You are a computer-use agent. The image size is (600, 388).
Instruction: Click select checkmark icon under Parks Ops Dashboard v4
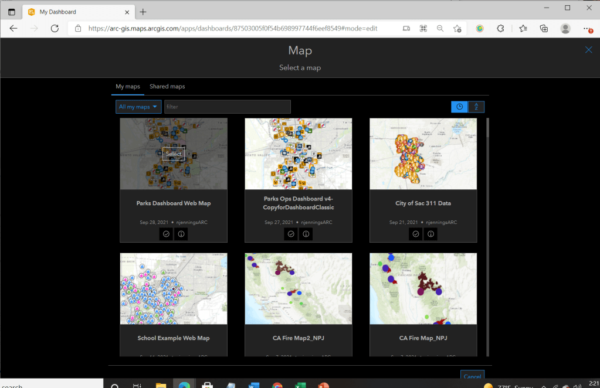[x=291, y=234]
